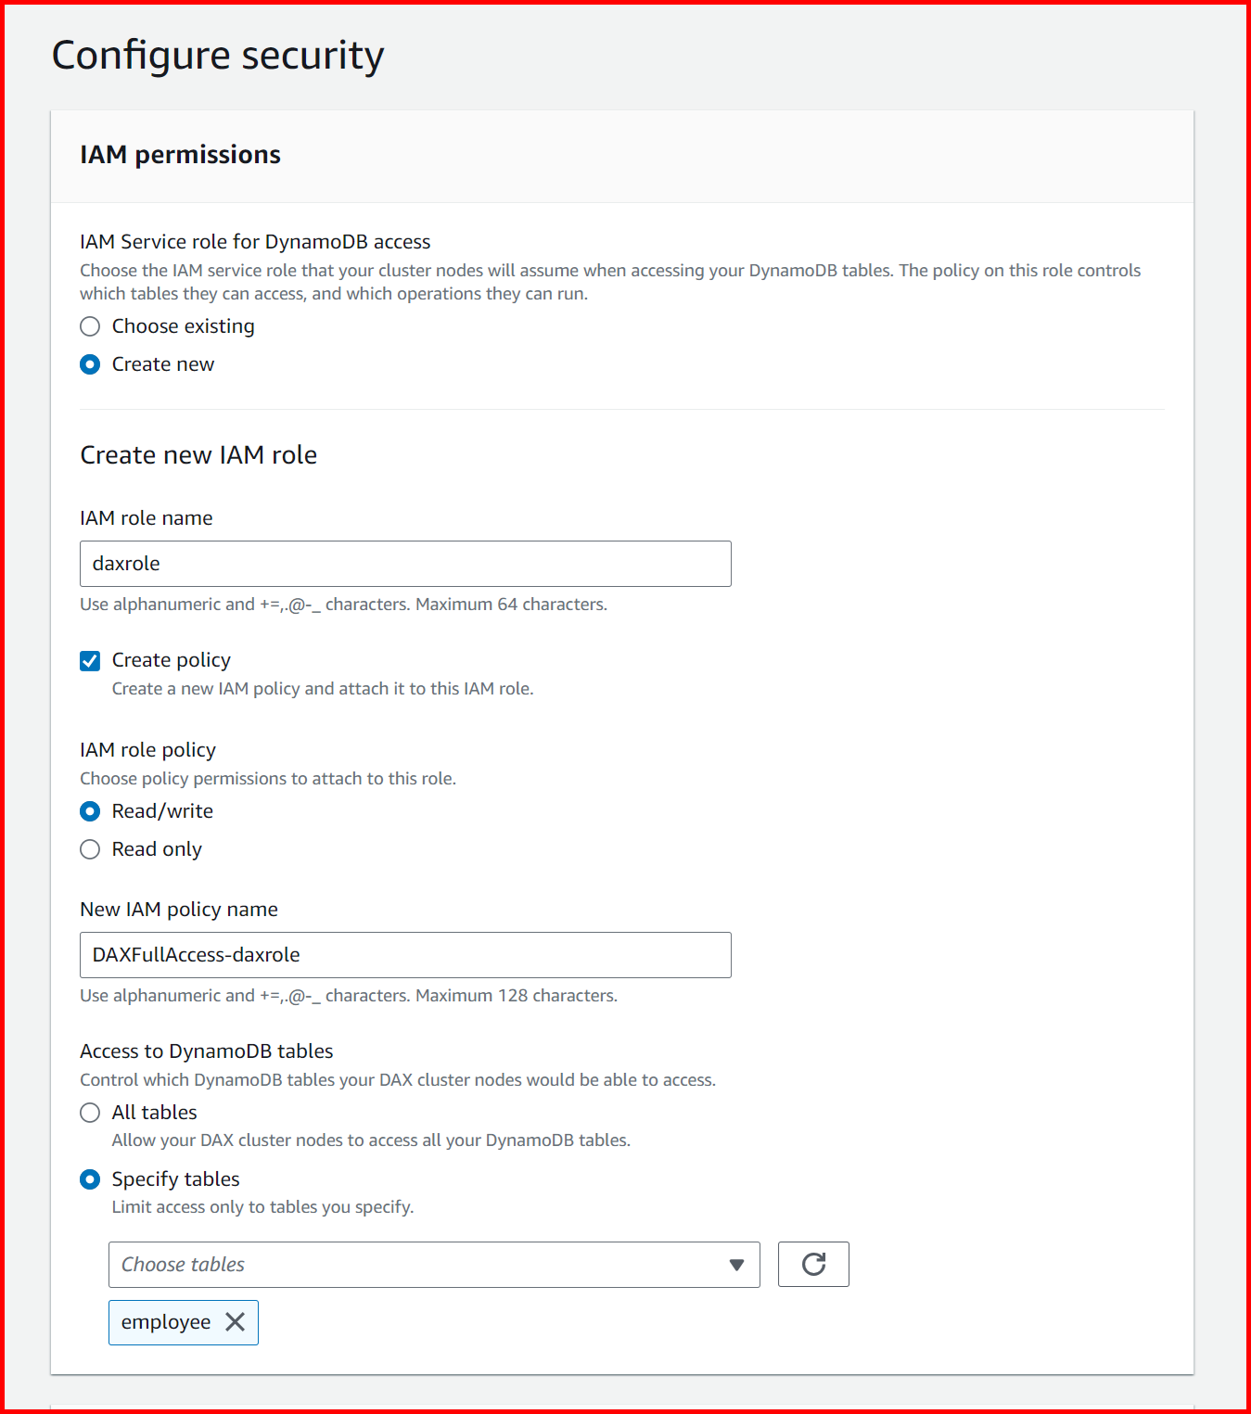Click the refresh tables icon
This screenshot has height=1414, width=1251.
813,1264
